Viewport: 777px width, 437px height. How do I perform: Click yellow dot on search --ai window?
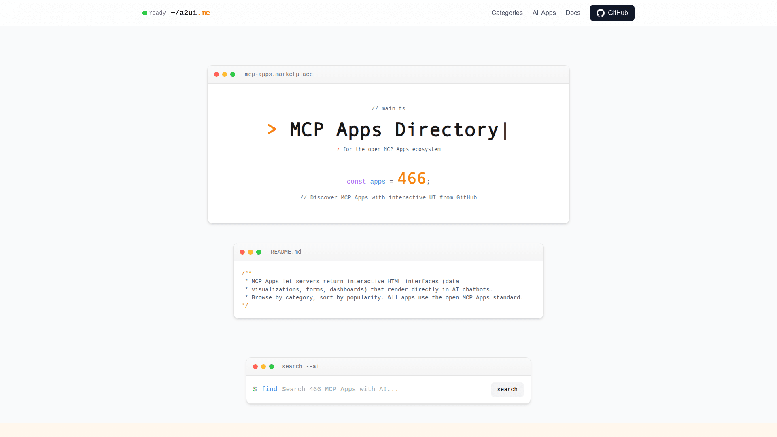(263, 367)
